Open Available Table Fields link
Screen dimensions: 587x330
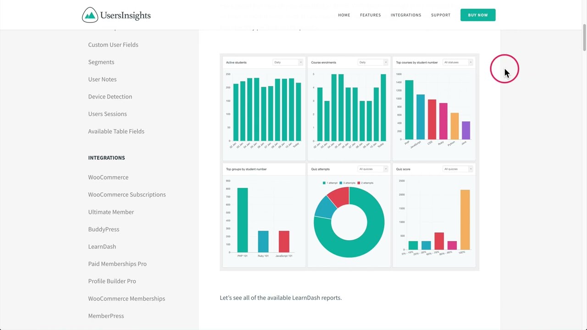coord(116,131)
